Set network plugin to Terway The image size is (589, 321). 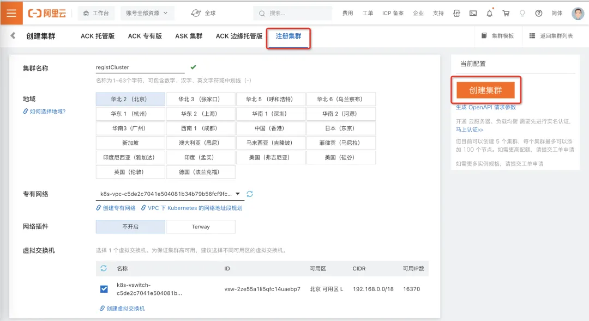coord(201,227)
